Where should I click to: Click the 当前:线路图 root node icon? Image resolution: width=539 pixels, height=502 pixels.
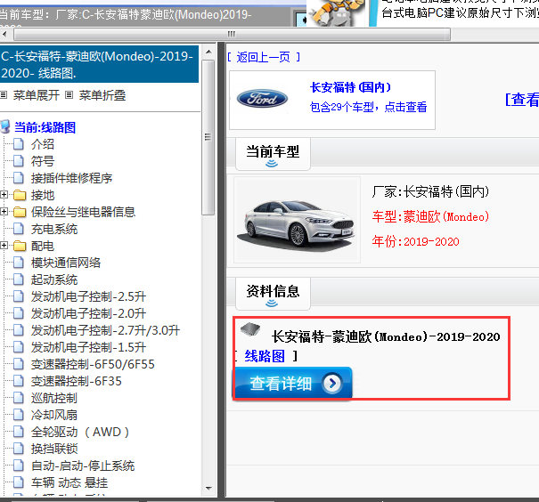tap(5, 126)
